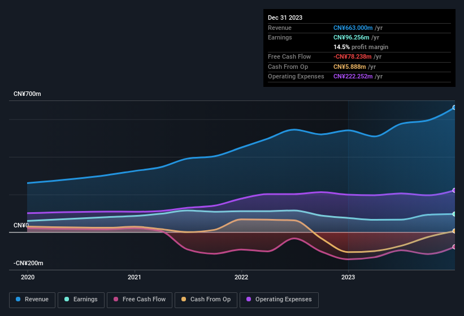Toggle the Free Cash Flow legend button

[x=140, y=300]
